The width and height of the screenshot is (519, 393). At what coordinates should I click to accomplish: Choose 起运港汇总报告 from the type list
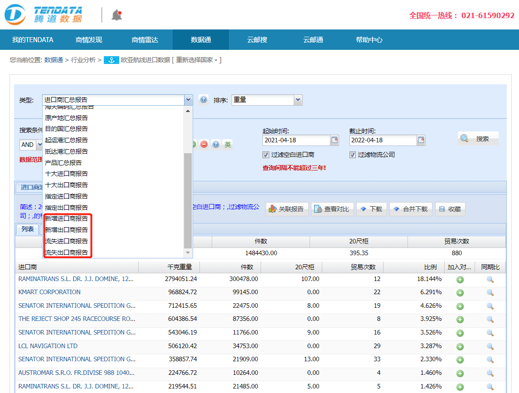click(x=67, y=140)
